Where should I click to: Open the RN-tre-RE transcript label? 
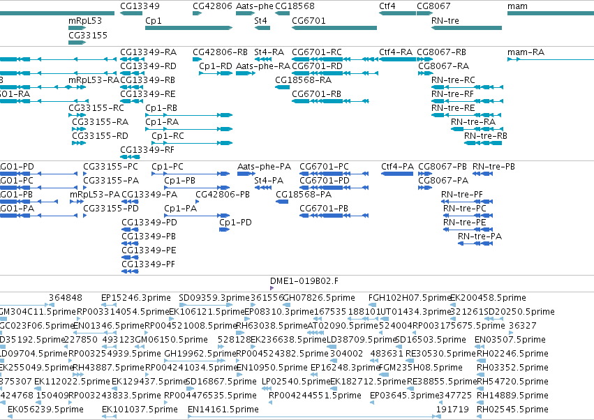pos(453,108)
